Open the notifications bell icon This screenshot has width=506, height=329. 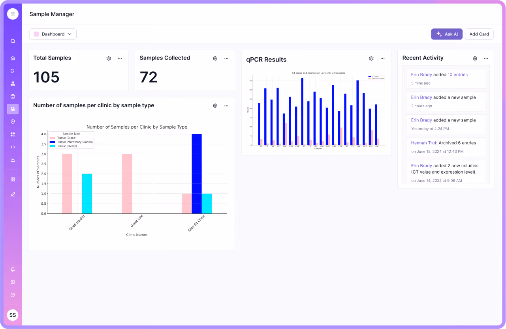coord(12,269)
